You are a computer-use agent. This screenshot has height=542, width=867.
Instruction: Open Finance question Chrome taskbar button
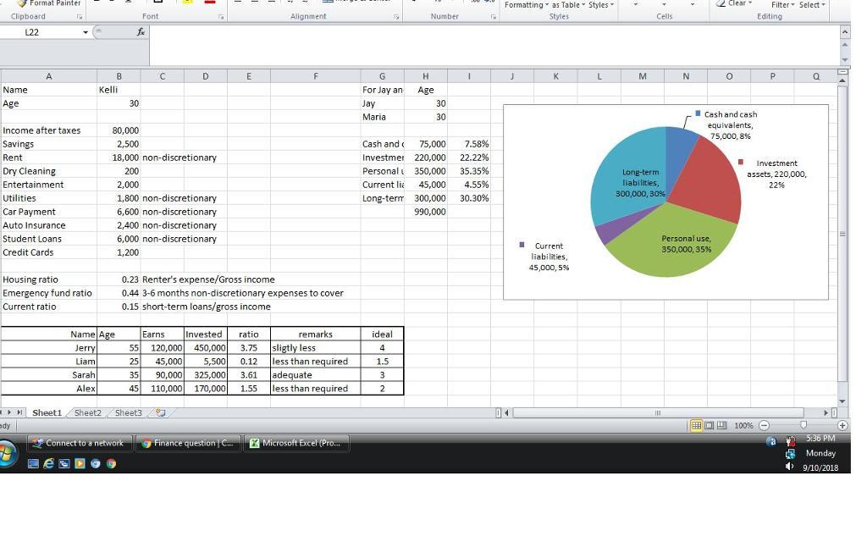click(189, 443)
